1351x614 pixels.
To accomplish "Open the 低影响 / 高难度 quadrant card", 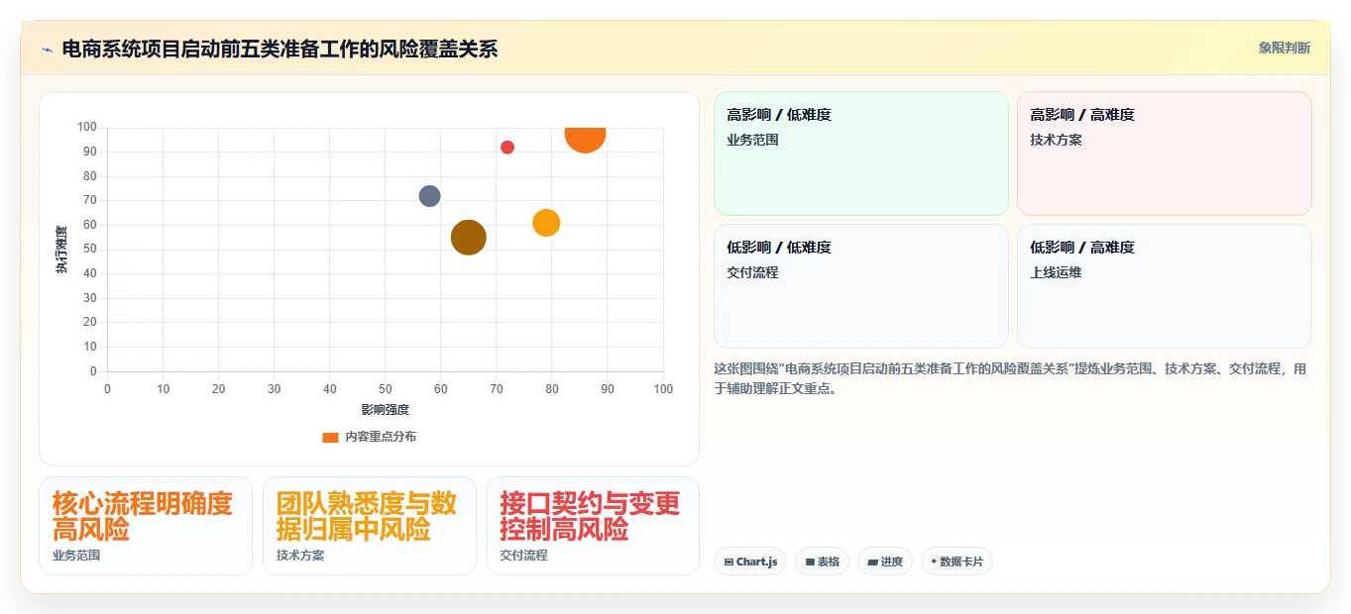I will pos(1164,286).
